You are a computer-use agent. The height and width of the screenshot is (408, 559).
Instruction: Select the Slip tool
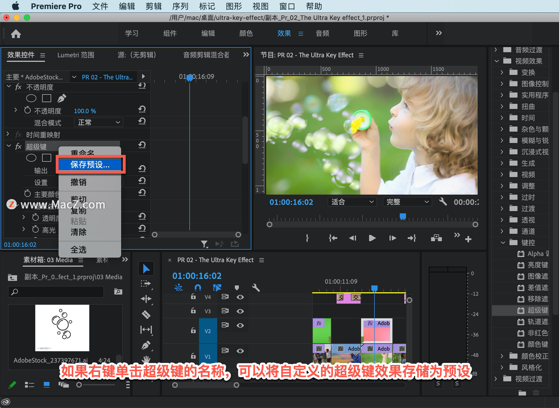point(146,330)
